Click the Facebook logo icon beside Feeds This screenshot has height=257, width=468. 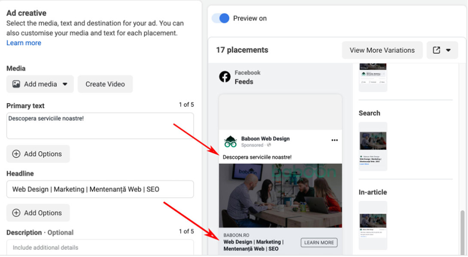(x=225, y=77)
